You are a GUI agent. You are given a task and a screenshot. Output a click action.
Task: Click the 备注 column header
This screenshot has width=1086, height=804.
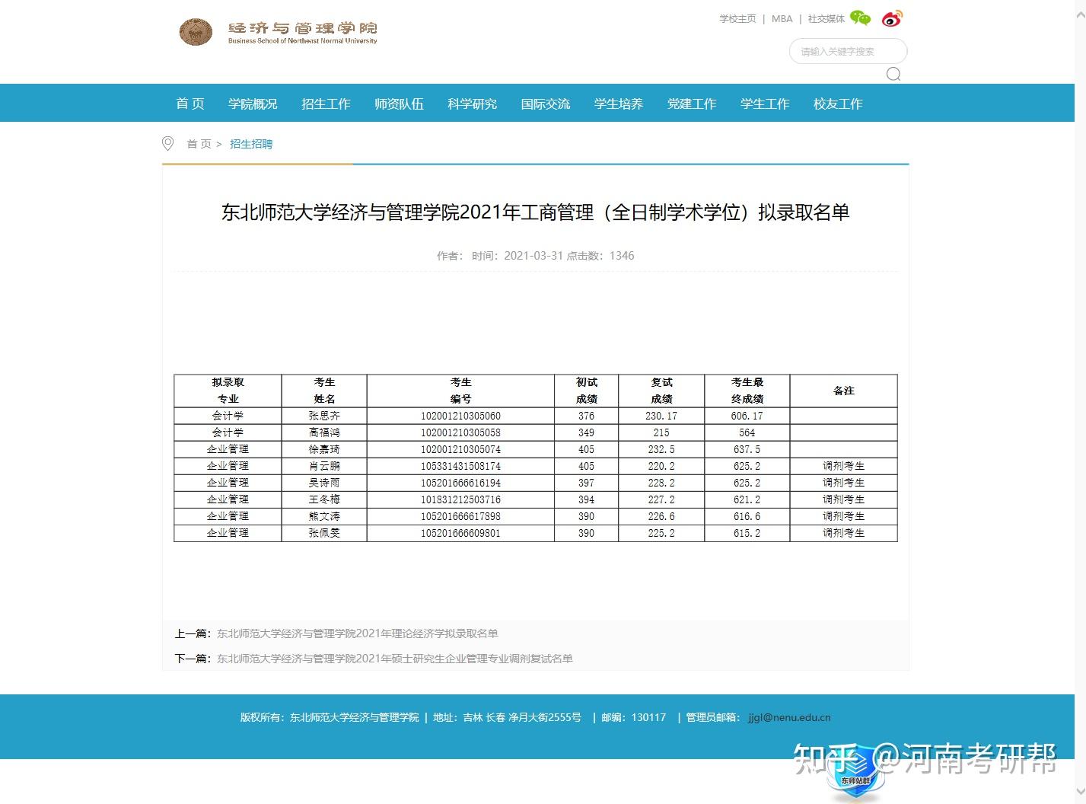tap(844, 391)
